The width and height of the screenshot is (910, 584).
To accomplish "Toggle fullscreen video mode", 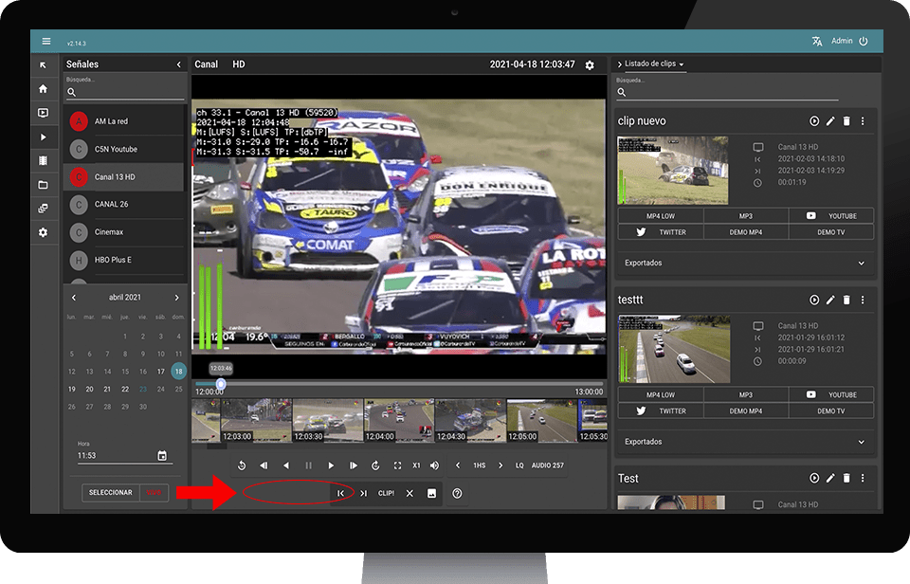I will [397, 465].
